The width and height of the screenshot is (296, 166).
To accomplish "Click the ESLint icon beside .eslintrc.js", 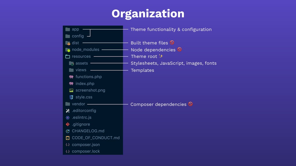I will point(68,118).
